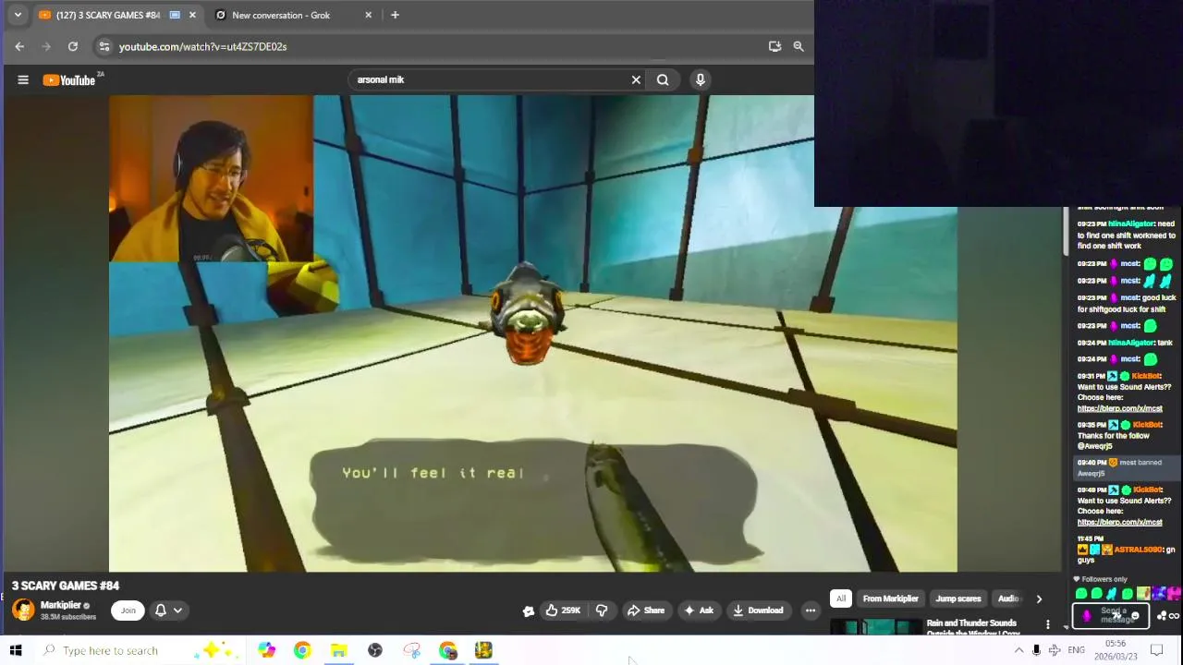This screenshot has width=1183, height=665.
Task: Open the second blerp.com/x/mcst chat link
Action: tap(1119, 522)
